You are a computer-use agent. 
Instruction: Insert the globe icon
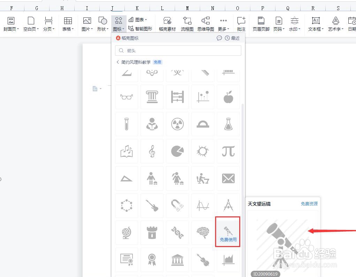(x=127, y=233)
